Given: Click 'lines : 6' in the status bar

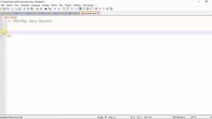Looking at the screenshot, I should point(112,117).
